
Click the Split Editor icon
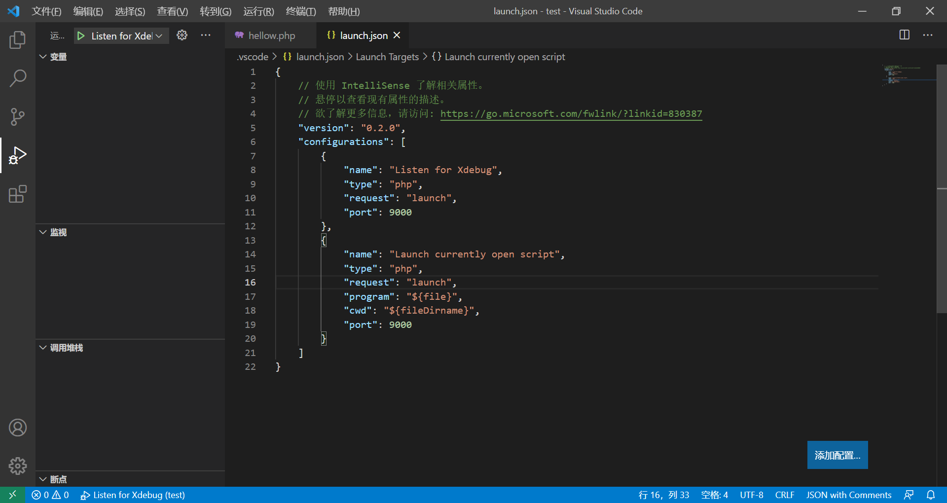point(904,35)
